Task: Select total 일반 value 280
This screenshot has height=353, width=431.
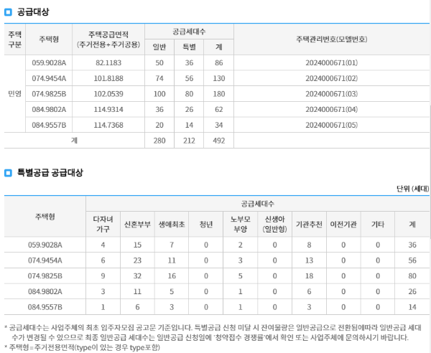Action: point(159,141)
